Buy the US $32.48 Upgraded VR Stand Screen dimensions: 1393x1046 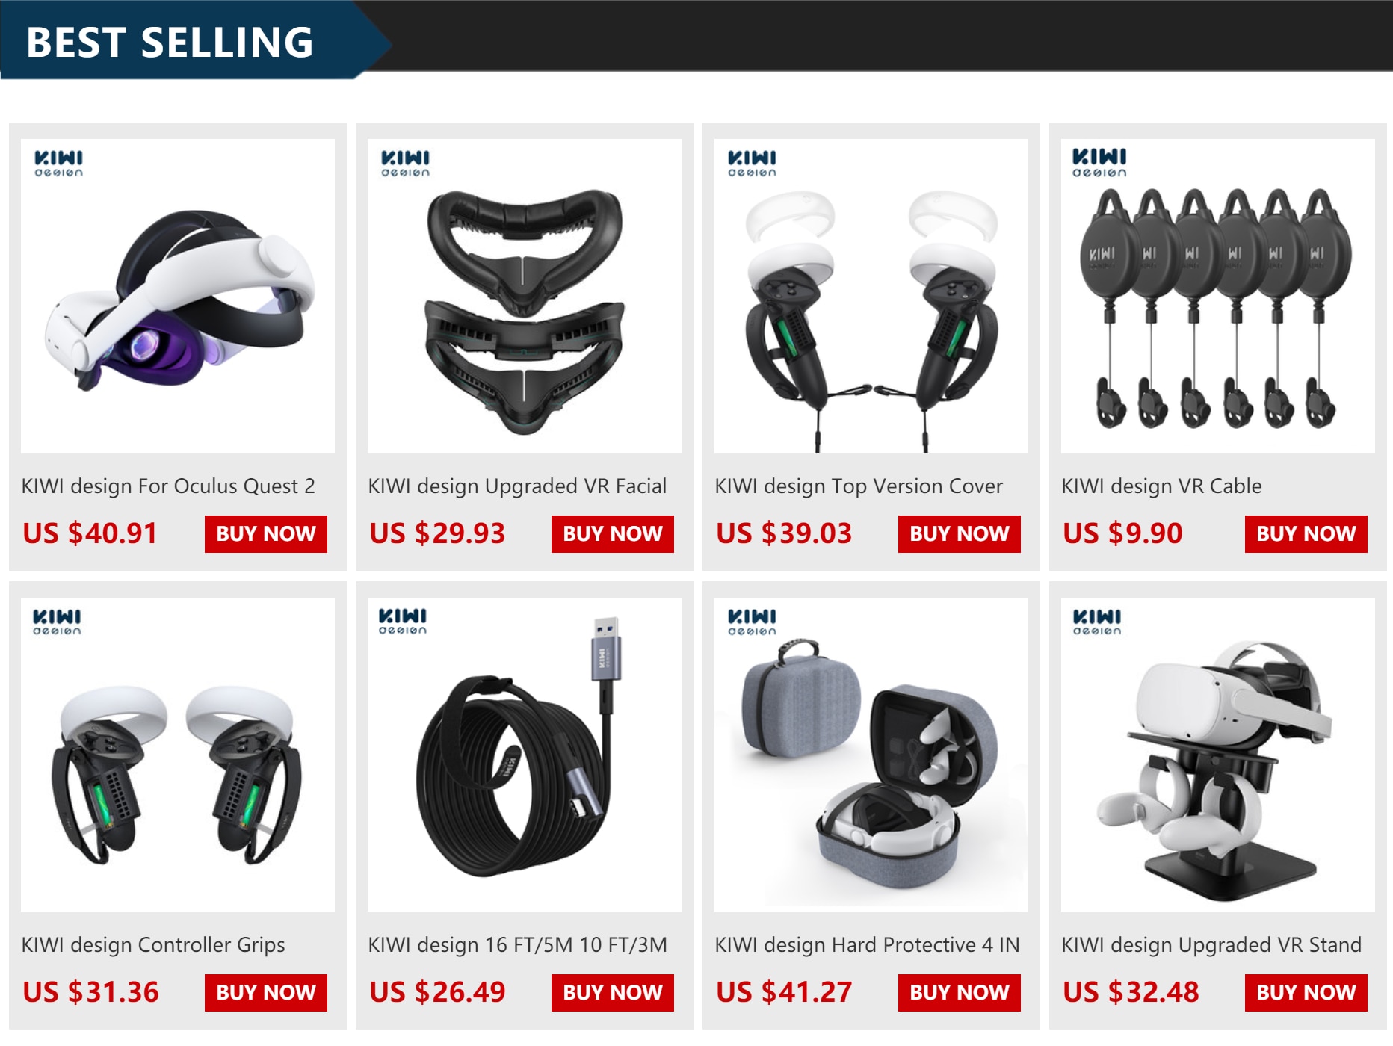point(1306,993)
